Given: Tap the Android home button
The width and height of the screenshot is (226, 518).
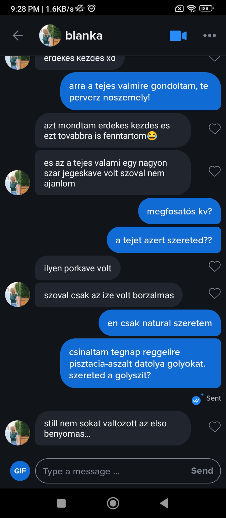Looking at the screenshot, I should click(113, 503).
